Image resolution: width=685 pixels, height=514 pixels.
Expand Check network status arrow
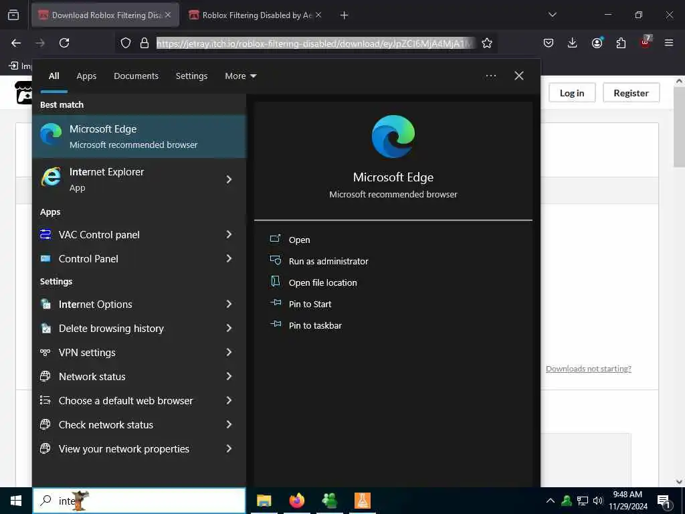click(229, 424)
